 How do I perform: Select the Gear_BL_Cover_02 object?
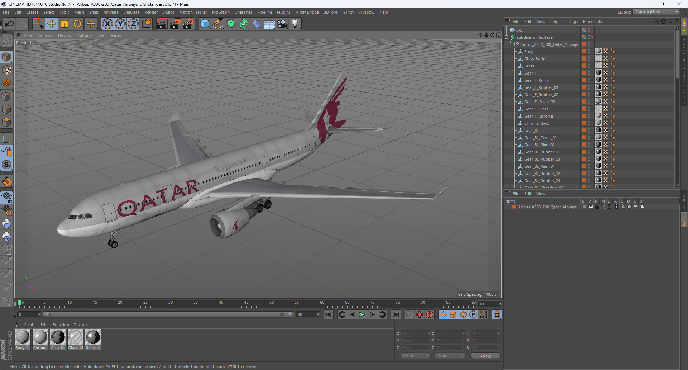(x=540, y=138)
